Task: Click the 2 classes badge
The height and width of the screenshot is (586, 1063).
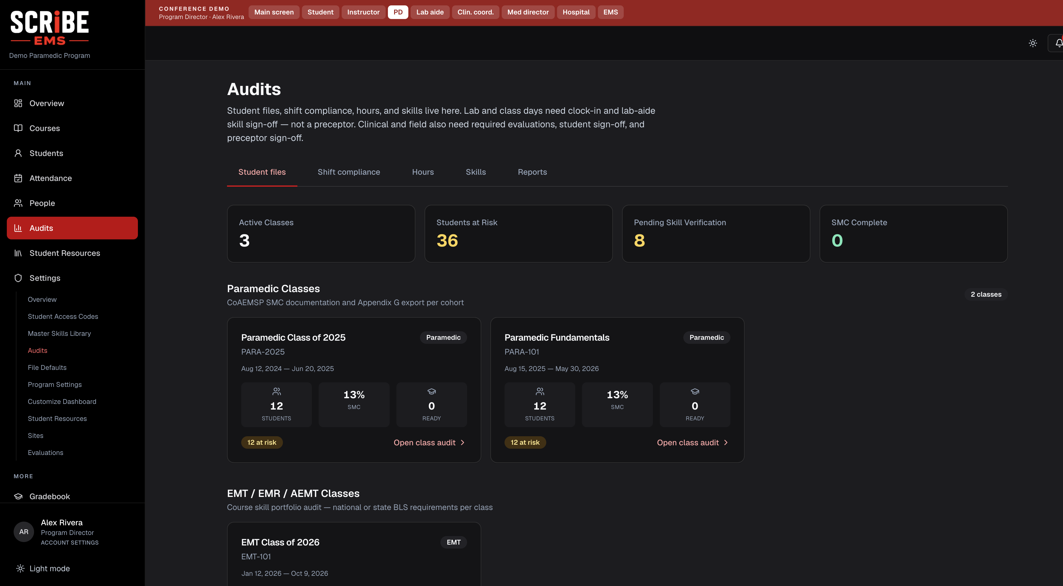Action: pyautogui.click(x=986, y=294)
